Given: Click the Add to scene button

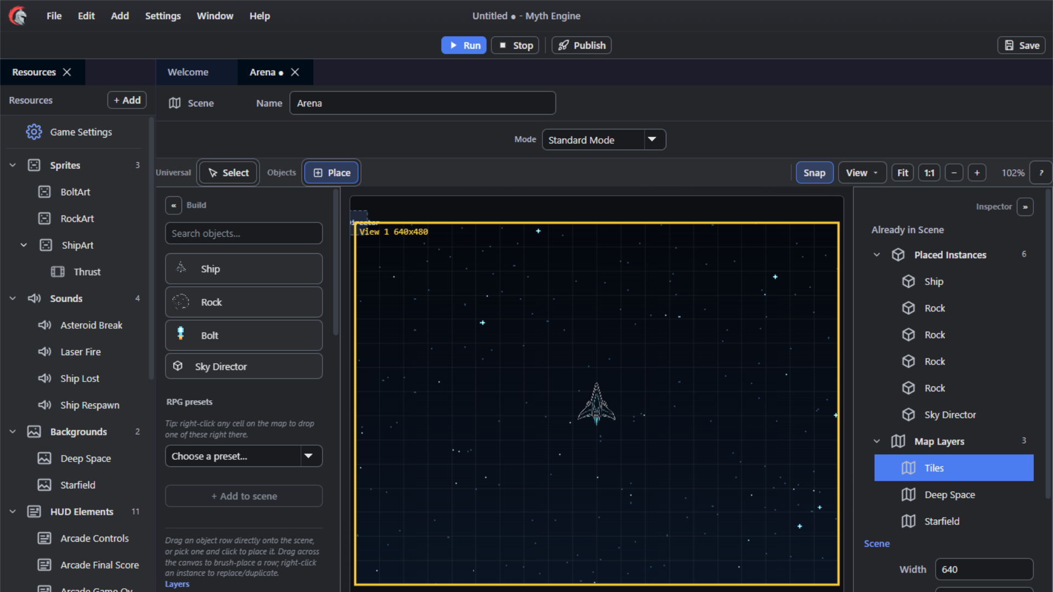Looking at the screenshot, I should 244,496.
